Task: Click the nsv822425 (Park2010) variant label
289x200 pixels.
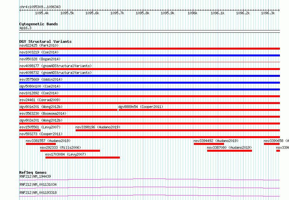Action: (39, 45)
